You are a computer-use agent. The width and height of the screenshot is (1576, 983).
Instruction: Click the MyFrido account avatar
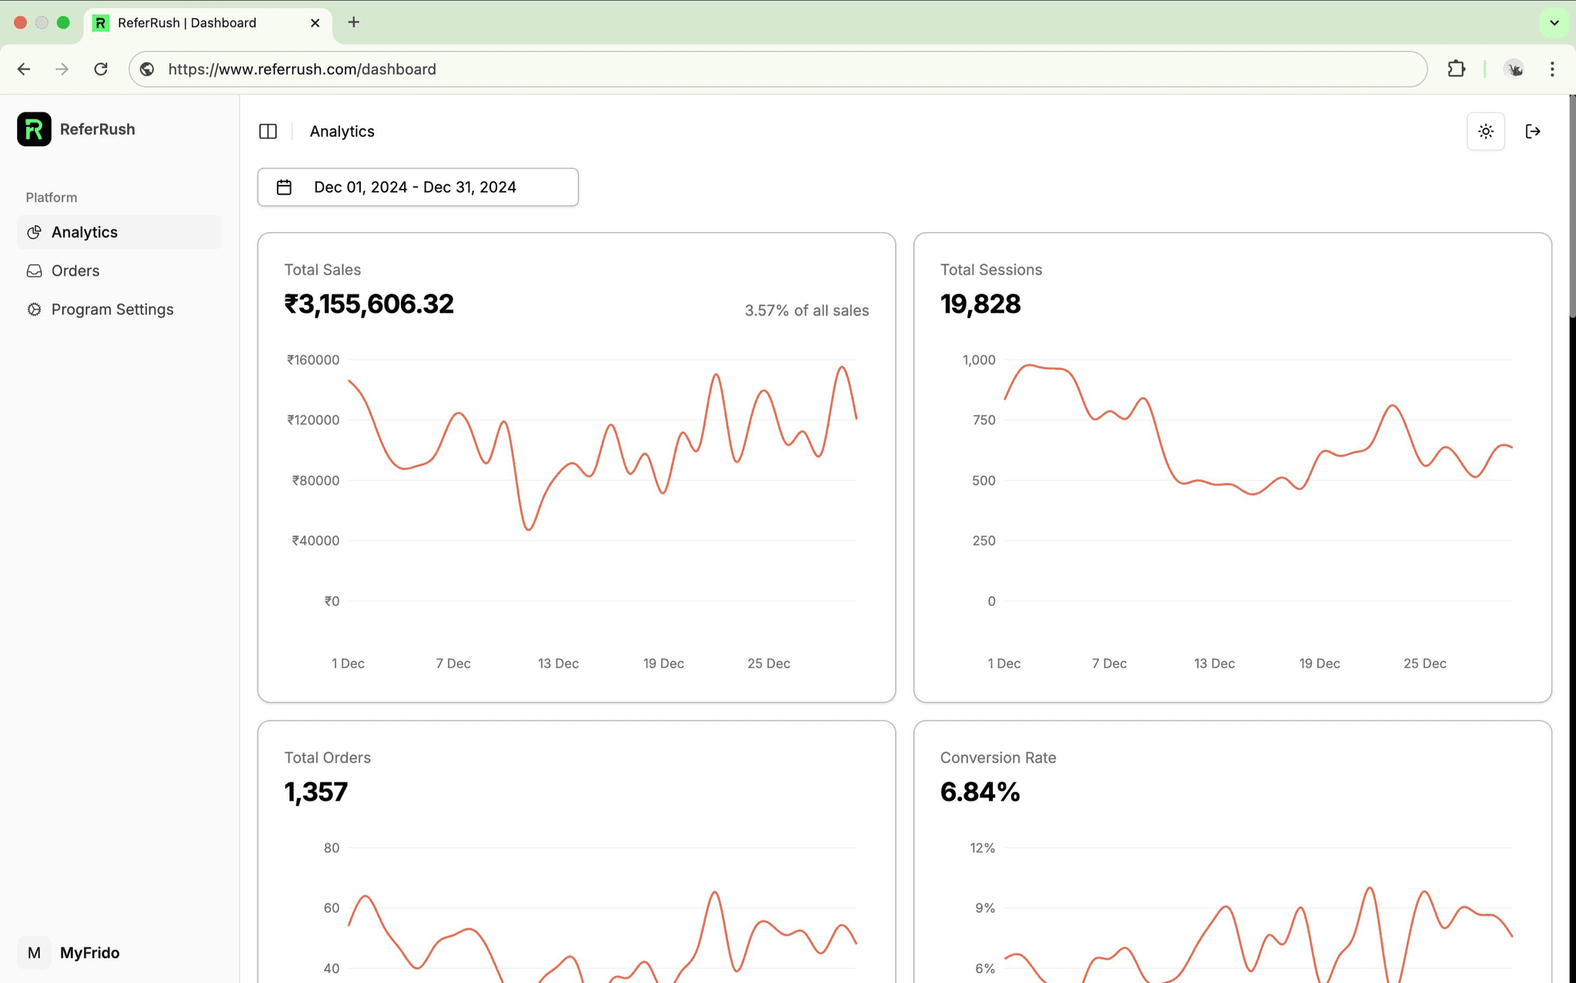tap(34, 952)
